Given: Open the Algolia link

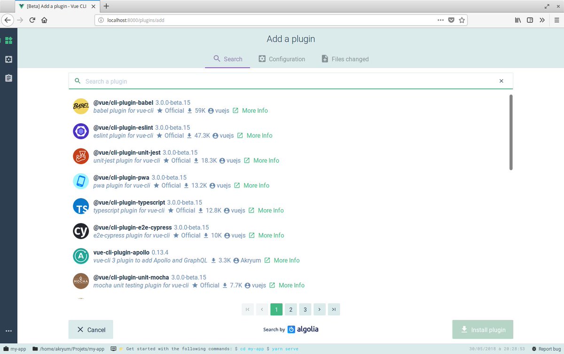Looking at the screenshot, I should pos(303,329).
